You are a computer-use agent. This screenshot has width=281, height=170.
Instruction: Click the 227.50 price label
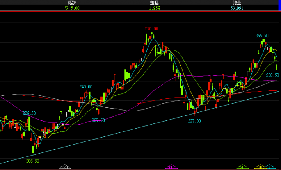[98, 120]
